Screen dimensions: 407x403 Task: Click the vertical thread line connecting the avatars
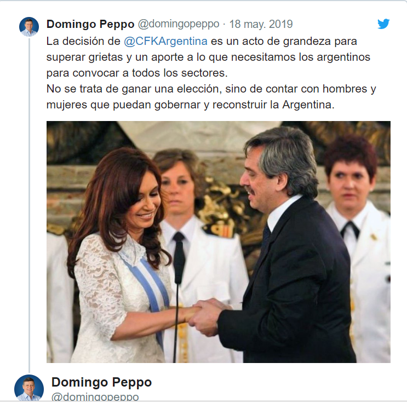click(x=30, y=205)
